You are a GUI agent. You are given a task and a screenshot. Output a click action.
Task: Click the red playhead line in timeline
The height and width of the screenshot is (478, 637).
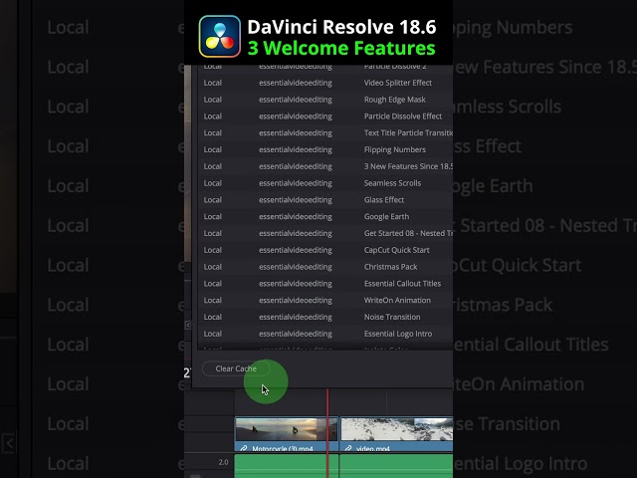[x=327, y=433]
